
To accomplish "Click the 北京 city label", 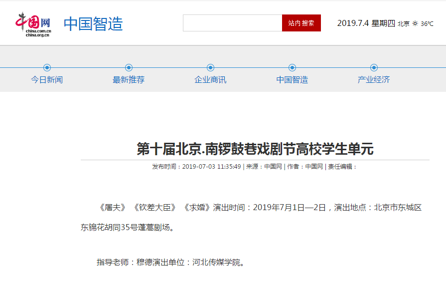I will [x=404, y=24].
